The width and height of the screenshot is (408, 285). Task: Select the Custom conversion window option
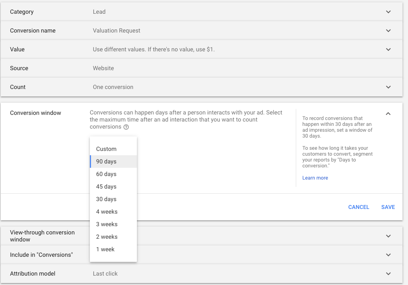click(x=106, y=149)
